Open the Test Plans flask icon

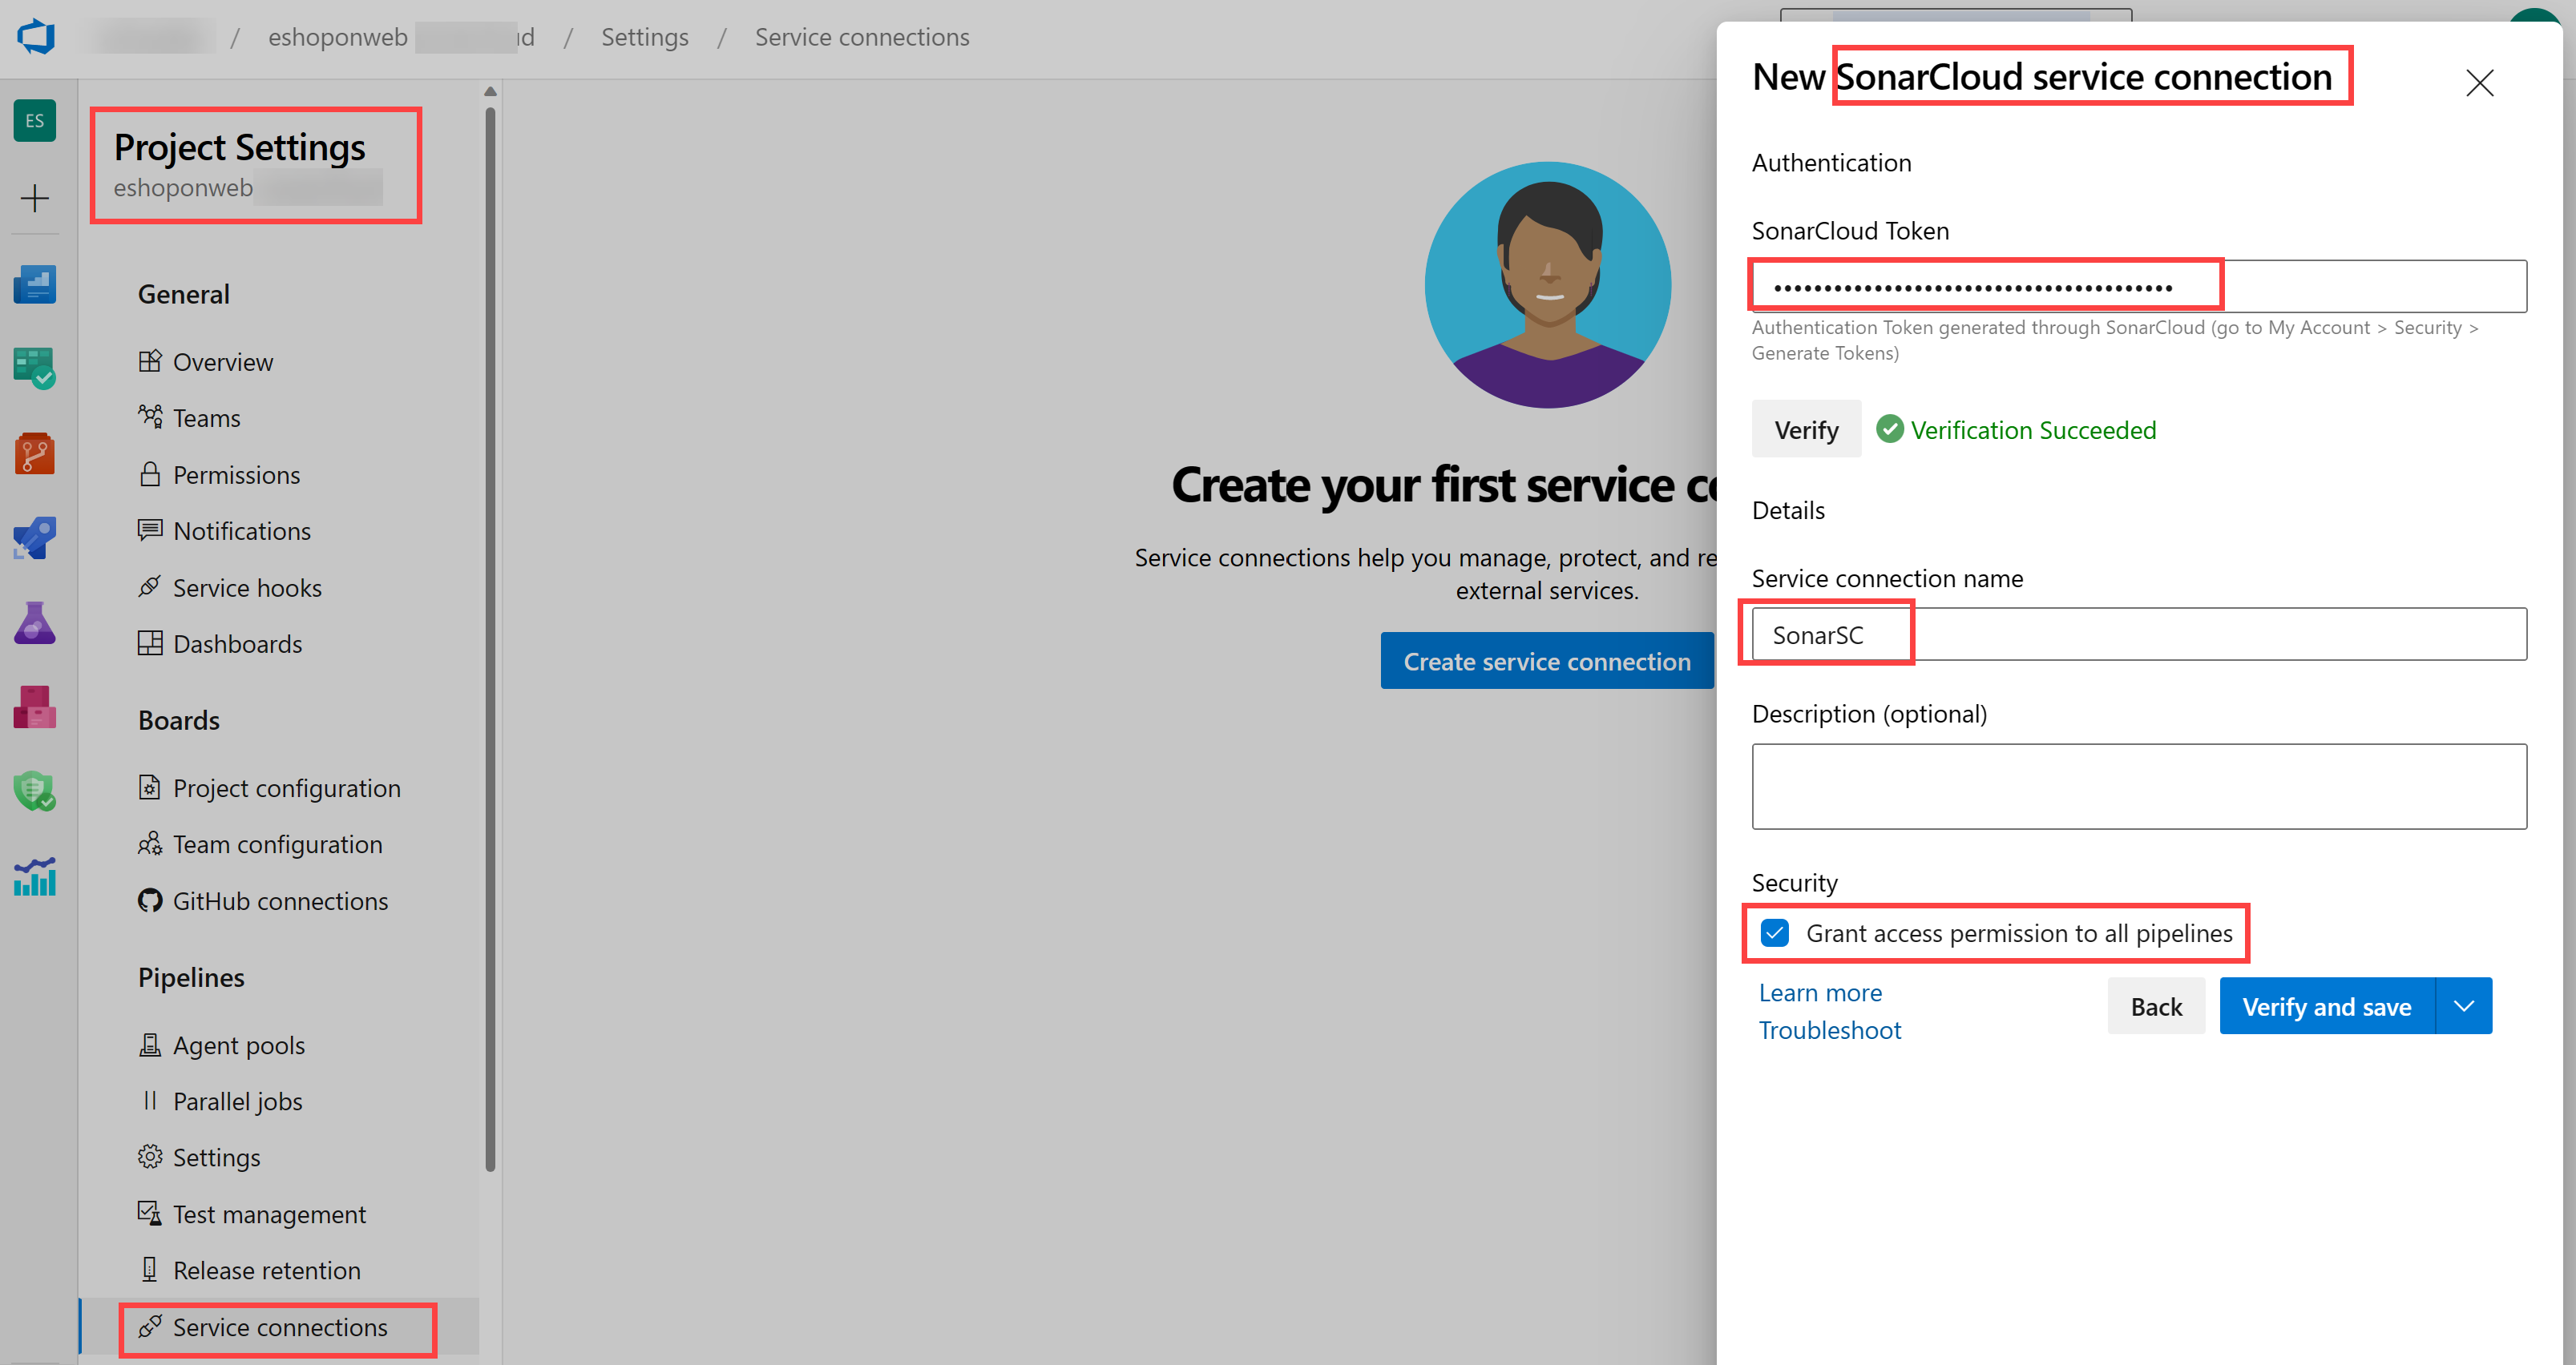[35, 623]
